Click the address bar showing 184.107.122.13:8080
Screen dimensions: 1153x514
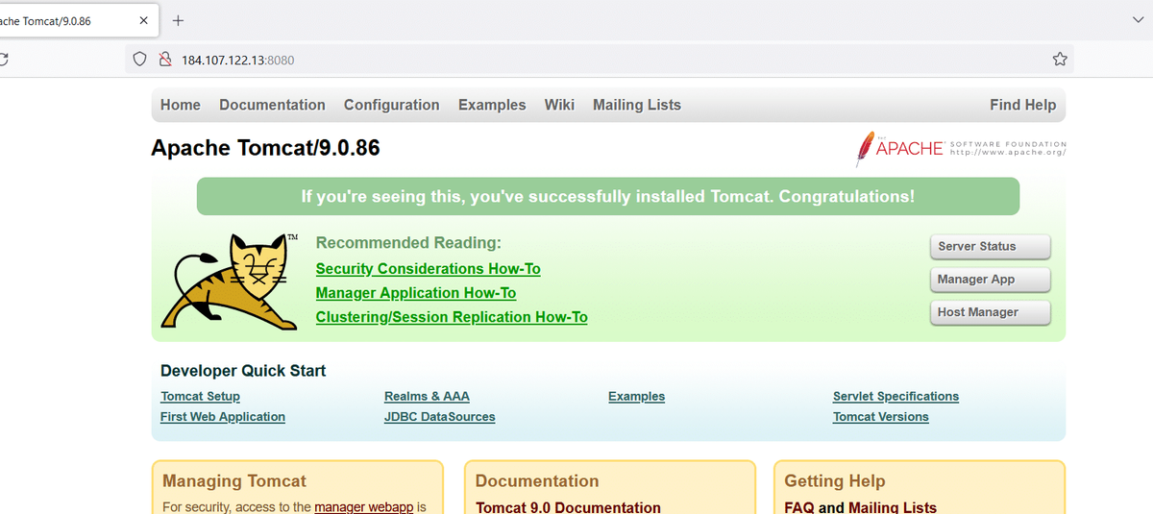pos(601,60)
